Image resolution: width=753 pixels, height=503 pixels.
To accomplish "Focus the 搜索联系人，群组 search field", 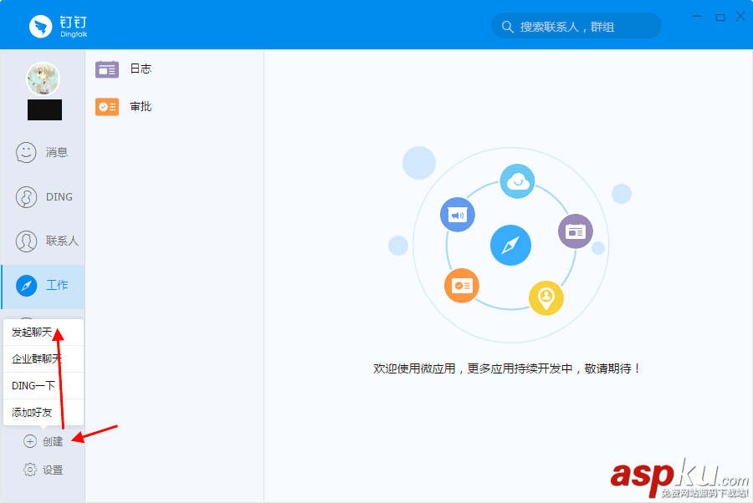I will click(576, 26).
